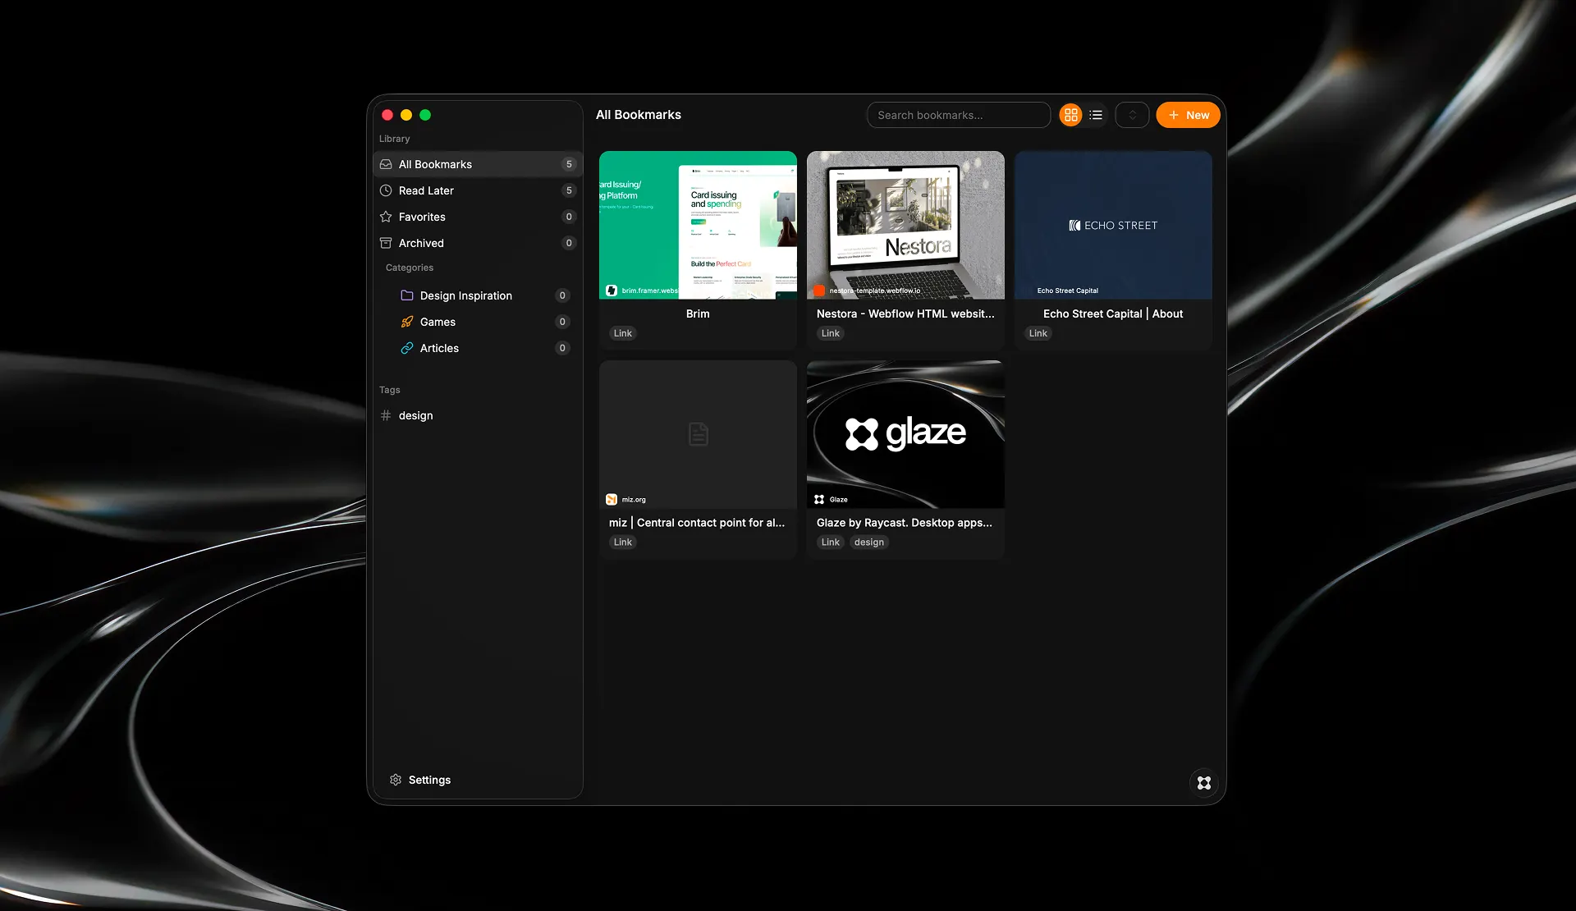Image resolution: width=1576 pixels, height=911 pixels.
Task: Click the hash icon beside design tag
Action: pos(386,415)
